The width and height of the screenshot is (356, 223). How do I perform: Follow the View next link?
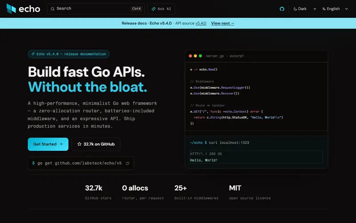point(222,23)
